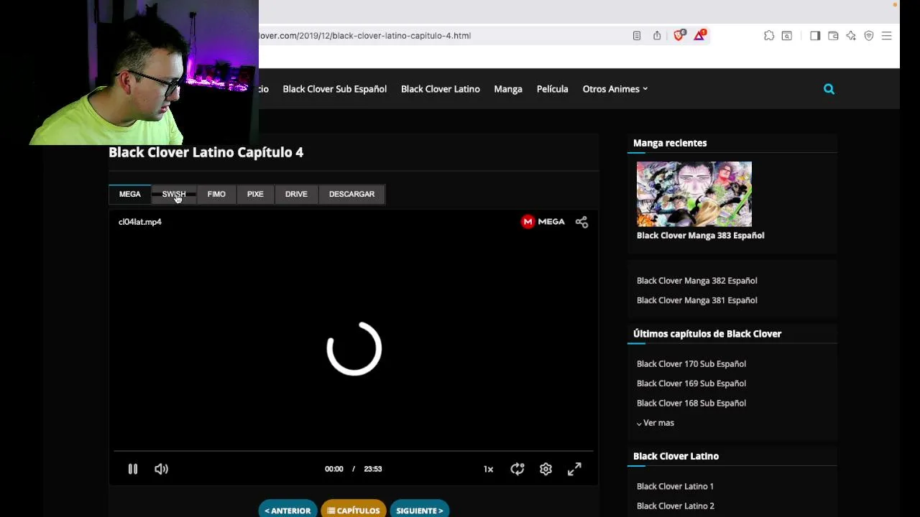
Task: Toggle video loop repeat icon
Action: coord(517,469)
